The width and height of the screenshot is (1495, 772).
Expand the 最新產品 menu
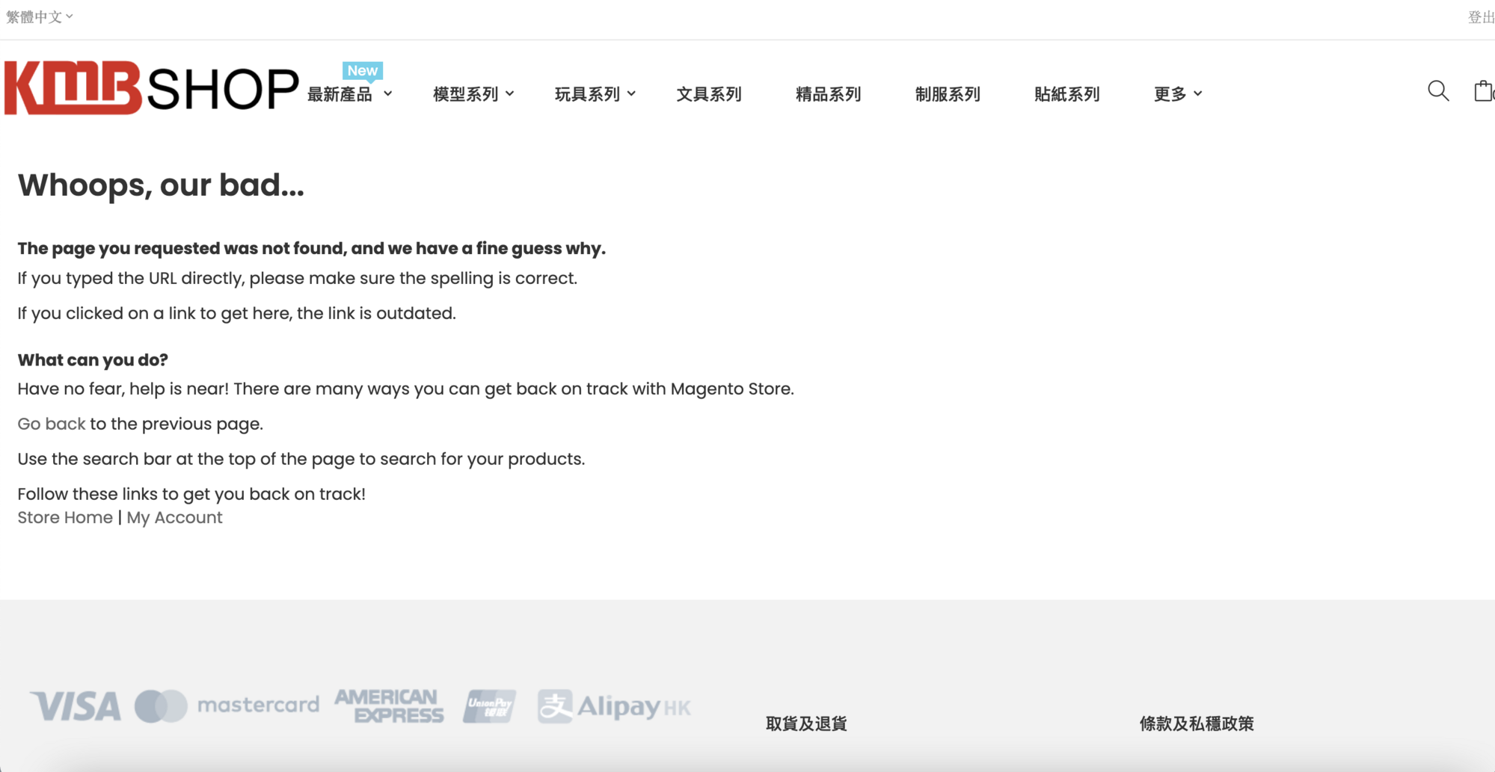pos(349,94)
